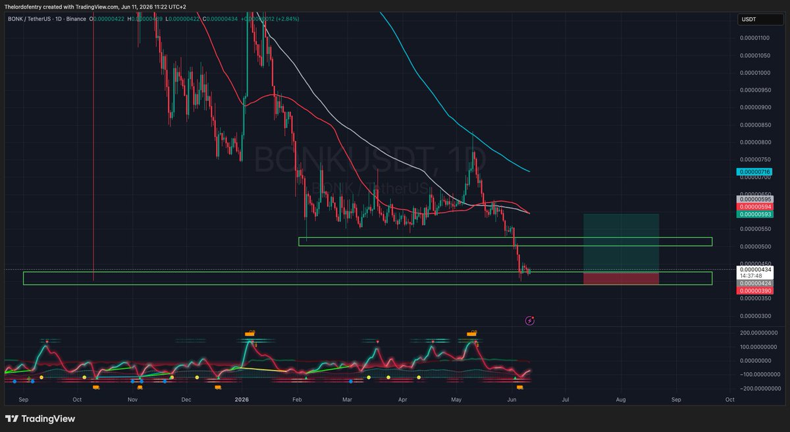Click the 0.00000500 price axis value
The width and height of the screenshot is (790, 432).
click(x=755, y=247)
